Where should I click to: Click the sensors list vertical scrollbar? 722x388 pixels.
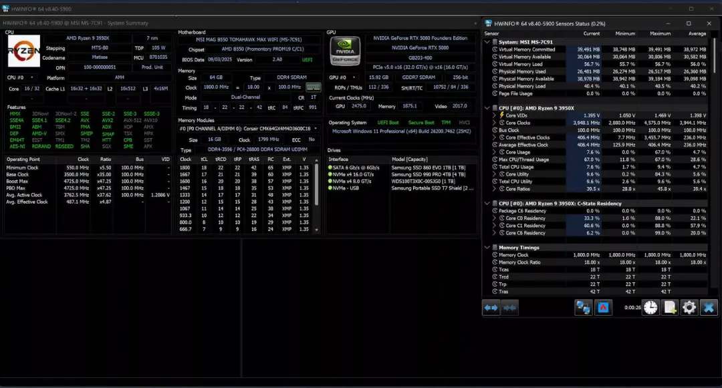pos(715,55)
